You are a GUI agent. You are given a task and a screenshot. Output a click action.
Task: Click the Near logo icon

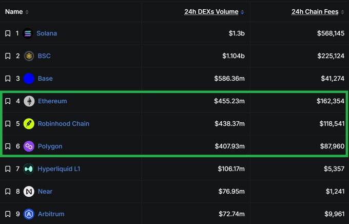pyautogui.click(x=29, y=192)
